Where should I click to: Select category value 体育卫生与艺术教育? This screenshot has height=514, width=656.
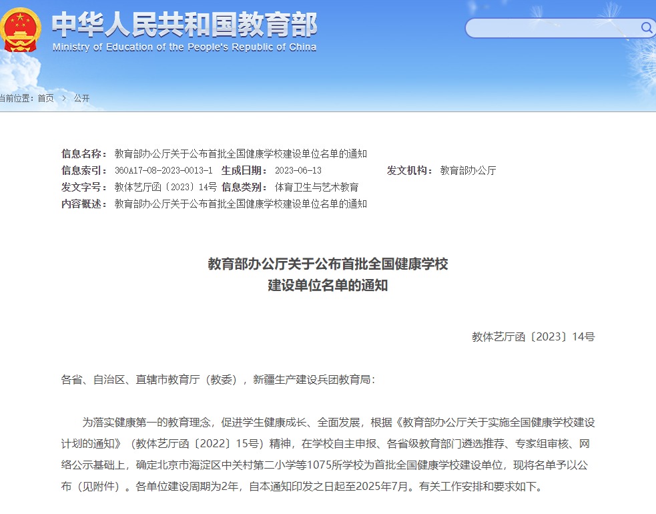click(x=316, y=187)
